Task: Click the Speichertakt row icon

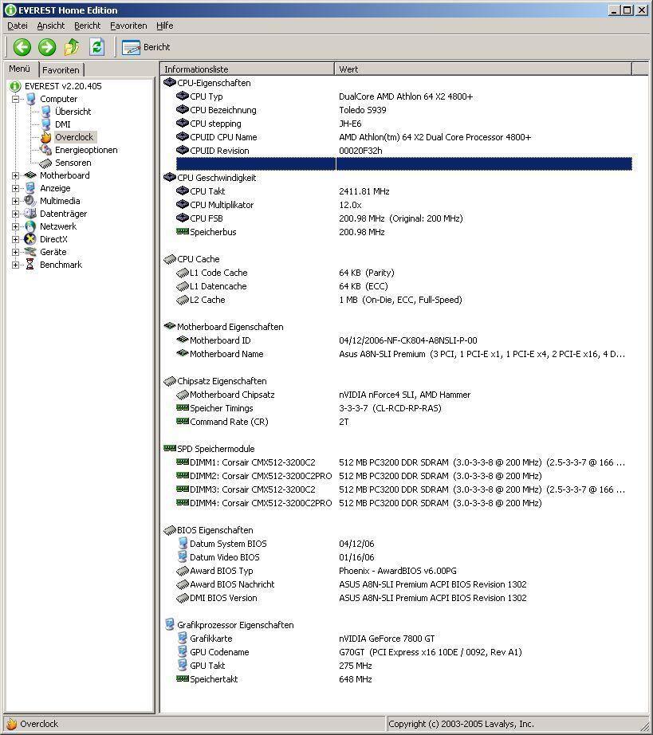Action: 183,678
